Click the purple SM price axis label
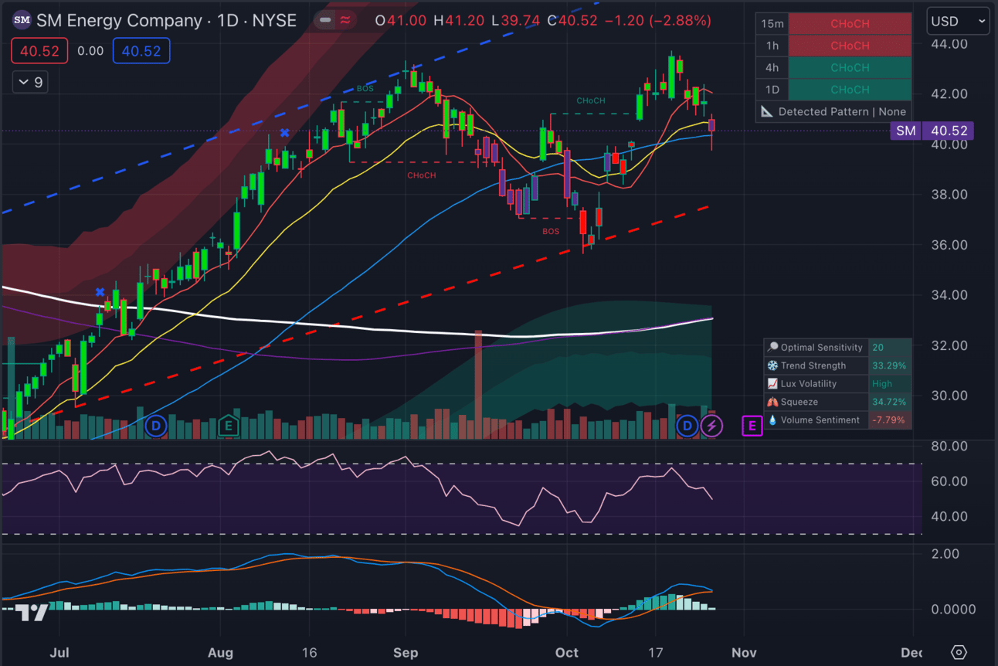 pos(906,131)
